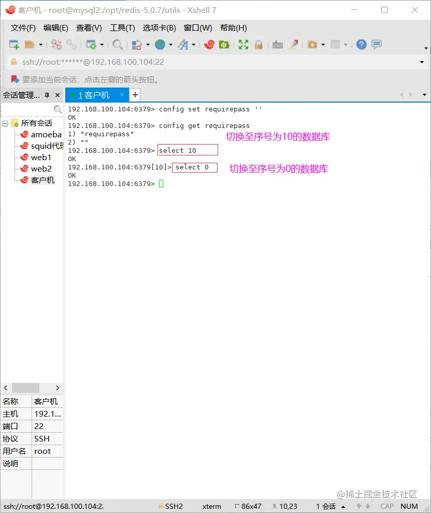The height and width of the screenshot is (513, 431).
Task: Open the 帮助(H) menu
Action: [234, 28]
